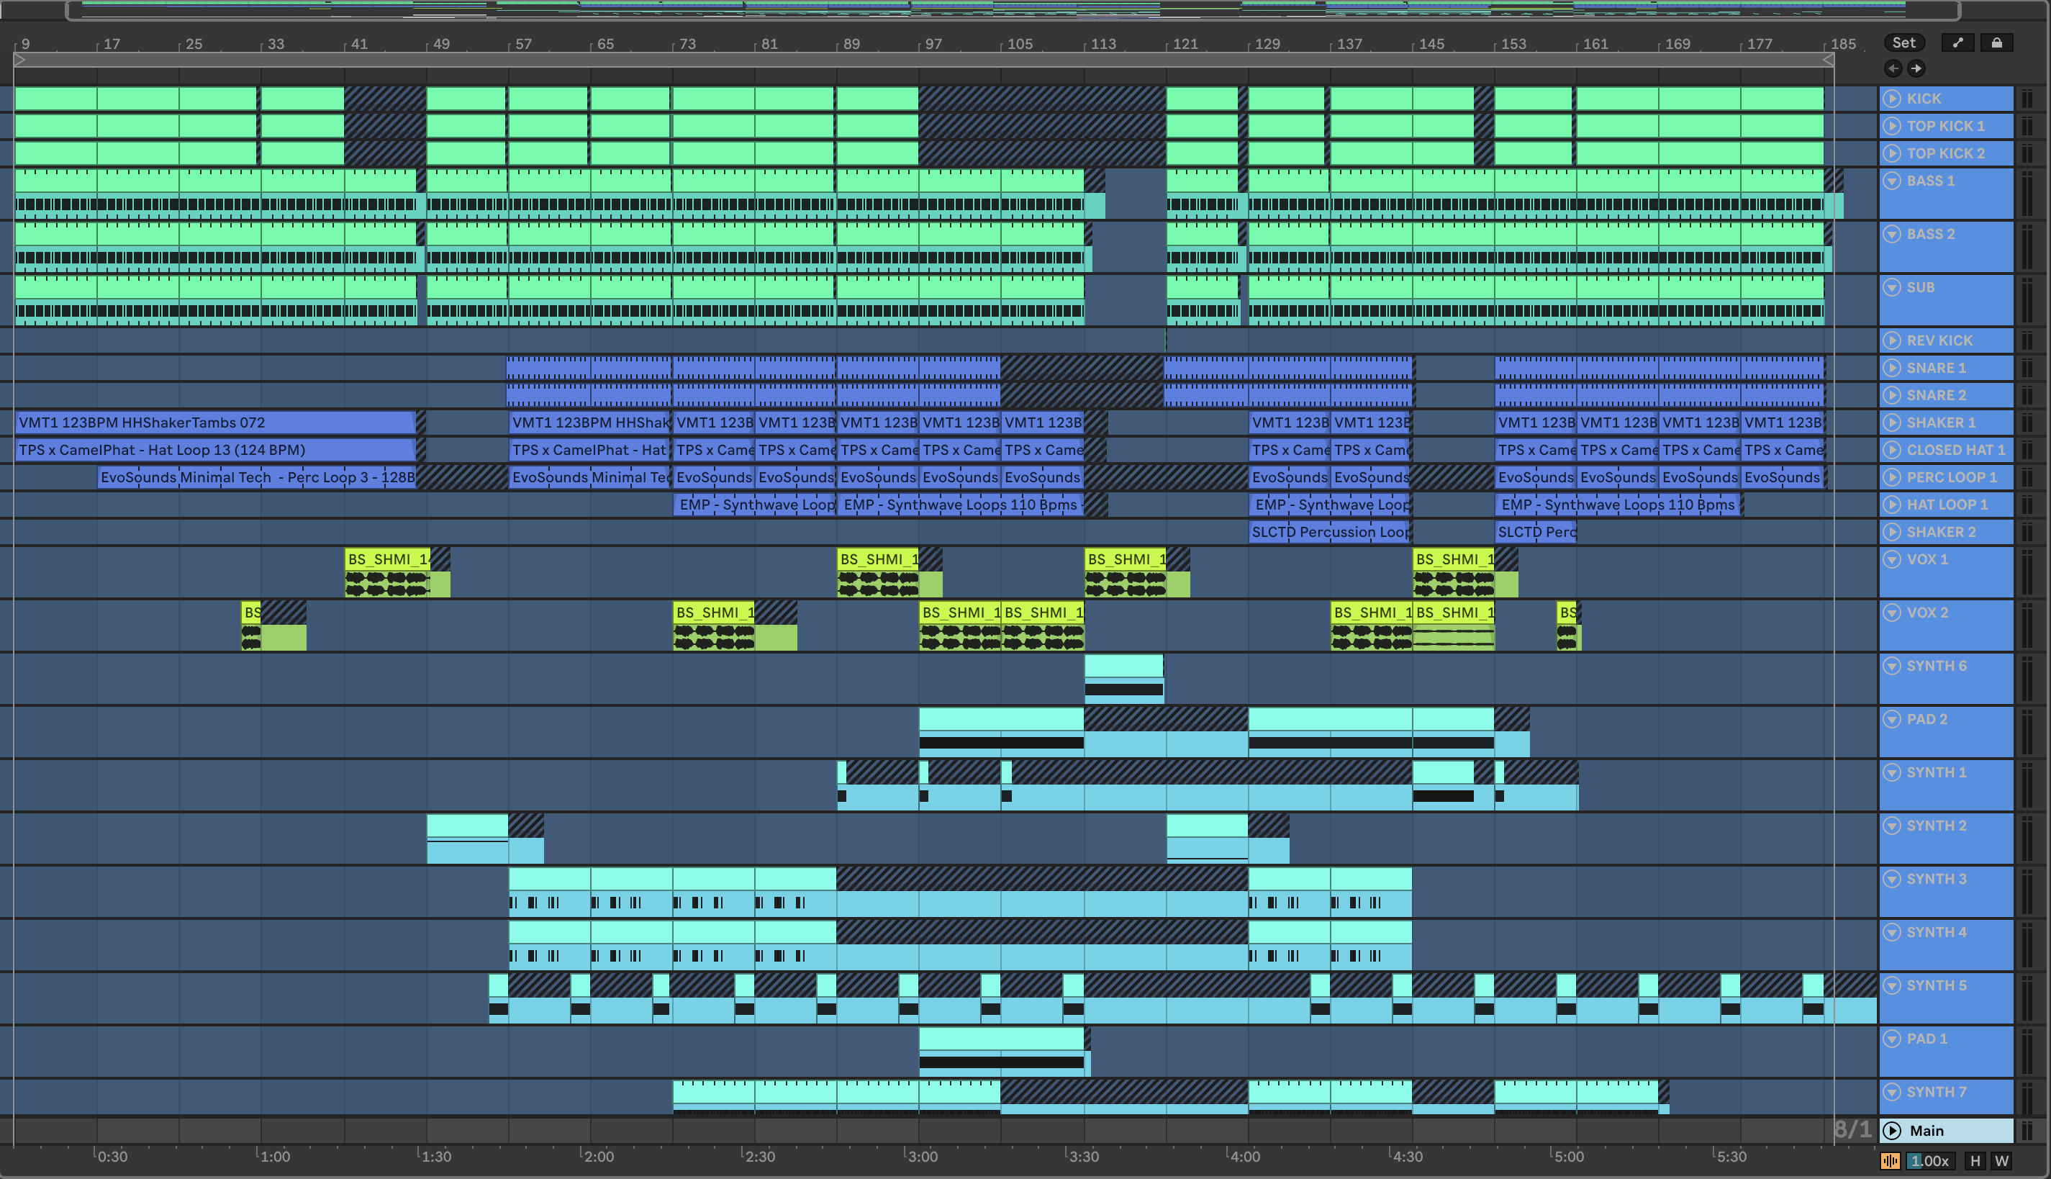Fold the VOX 1 track
2051x1179 pixels.
point(1891,559)
